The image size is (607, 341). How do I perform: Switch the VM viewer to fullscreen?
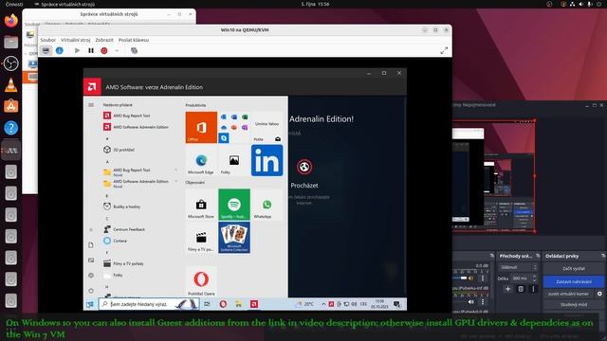tap(444, 50)
